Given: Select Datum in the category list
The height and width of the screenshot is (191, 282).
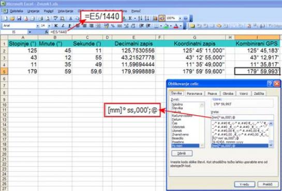Looking at the screenshot, I should [176, 119].
